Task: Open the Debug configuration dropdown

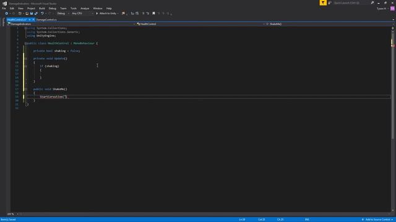Action: 63,14
